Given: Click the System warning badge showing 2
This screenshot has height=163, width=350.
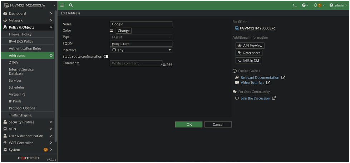Looking at the screenshot, I should (x=45, y=150).
